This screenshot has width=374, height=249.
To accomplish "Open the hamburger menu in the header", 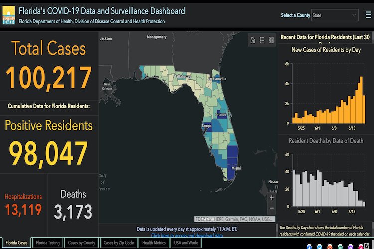I will [x=368, y=15].
